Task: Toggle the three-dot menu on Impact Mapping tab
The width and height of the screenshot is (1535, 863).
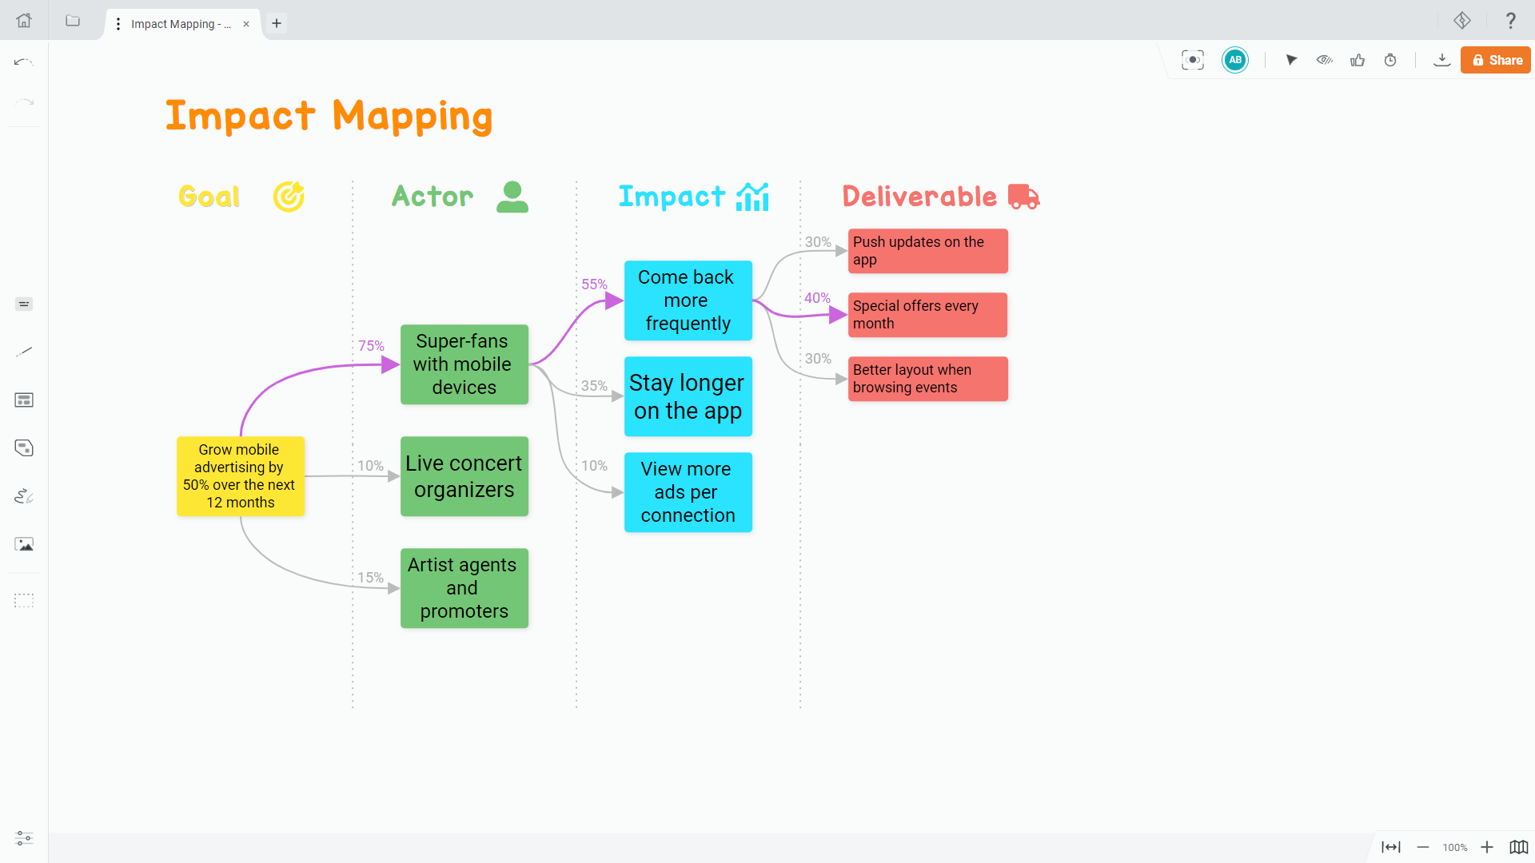Action: click(119, 23)
